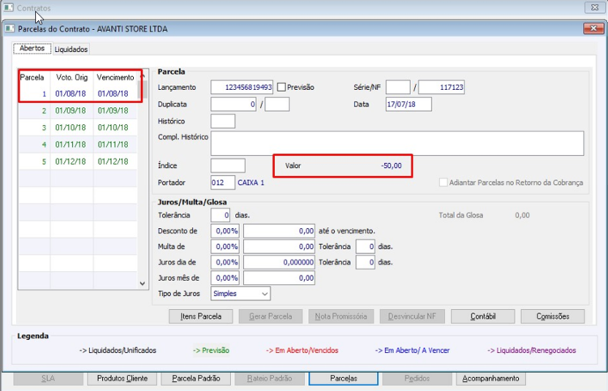Switch to the Liquidados tab
The image size is (608, 391).
[71, 49]
